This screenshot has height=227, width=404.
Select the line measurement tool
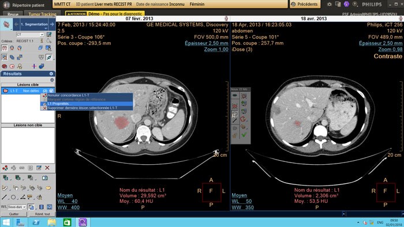pyautogui.click(x=4, y=198)
